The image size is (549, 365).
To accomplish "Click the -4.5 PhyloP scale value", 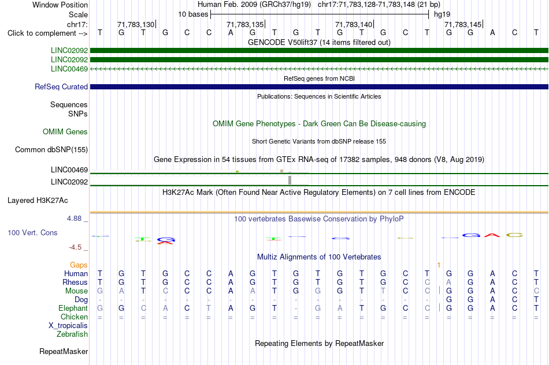I will click(75, 247).
